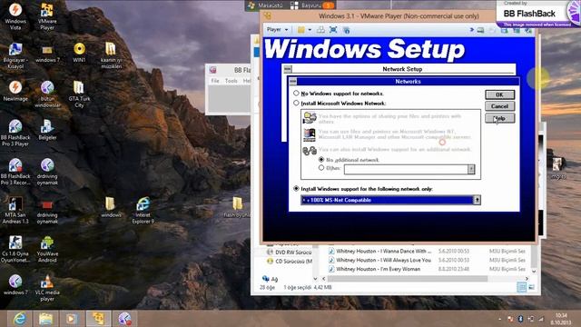The image size is (581, 327).
Task: Click the Unity mode icon in VMware toolbar
Action: pos(346,30)
